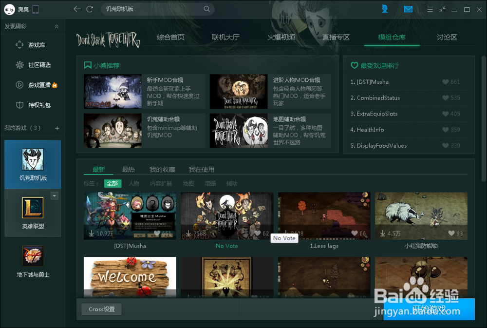The image size is (487, 328).
Task: Switch to 直播专区 tab
Action: (336, 38)
